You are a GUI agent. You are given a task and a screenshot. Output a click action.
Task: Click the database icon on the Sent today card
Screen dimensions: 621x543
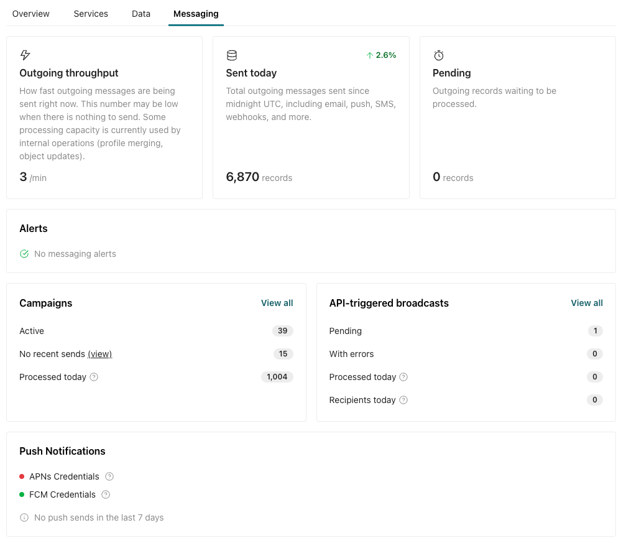(232, 55)
